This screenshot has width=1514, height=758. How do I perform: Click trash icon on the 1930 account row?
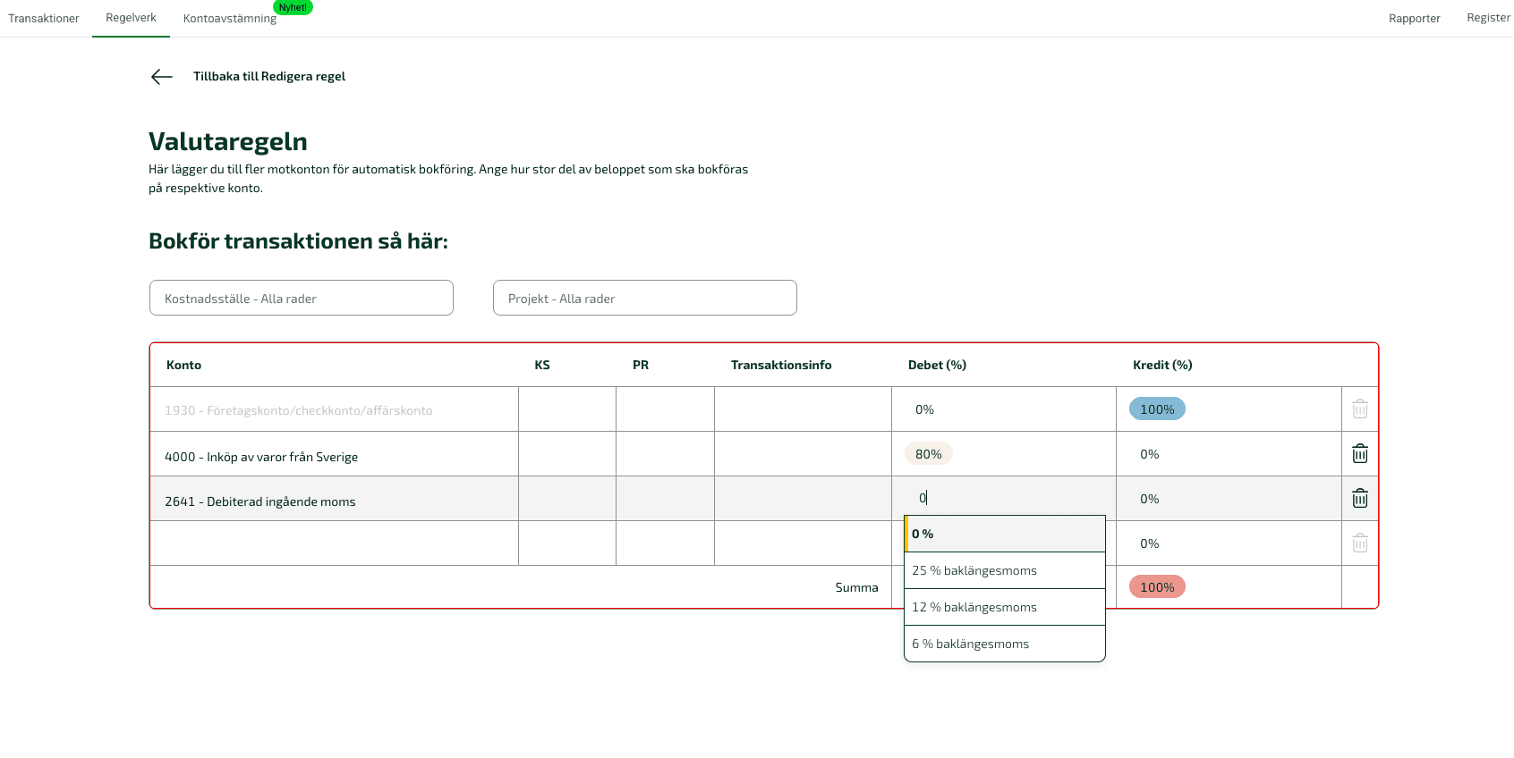tap(1359, 409)
